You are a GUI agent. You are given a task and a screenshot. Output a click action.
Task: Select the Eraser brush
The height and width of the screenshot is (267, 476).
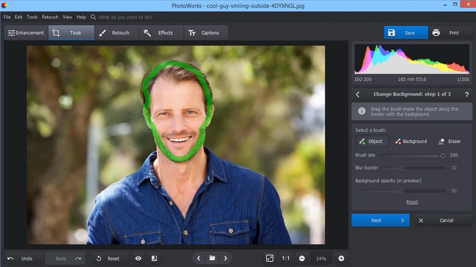pyautogui.click(x=450, y=141)
